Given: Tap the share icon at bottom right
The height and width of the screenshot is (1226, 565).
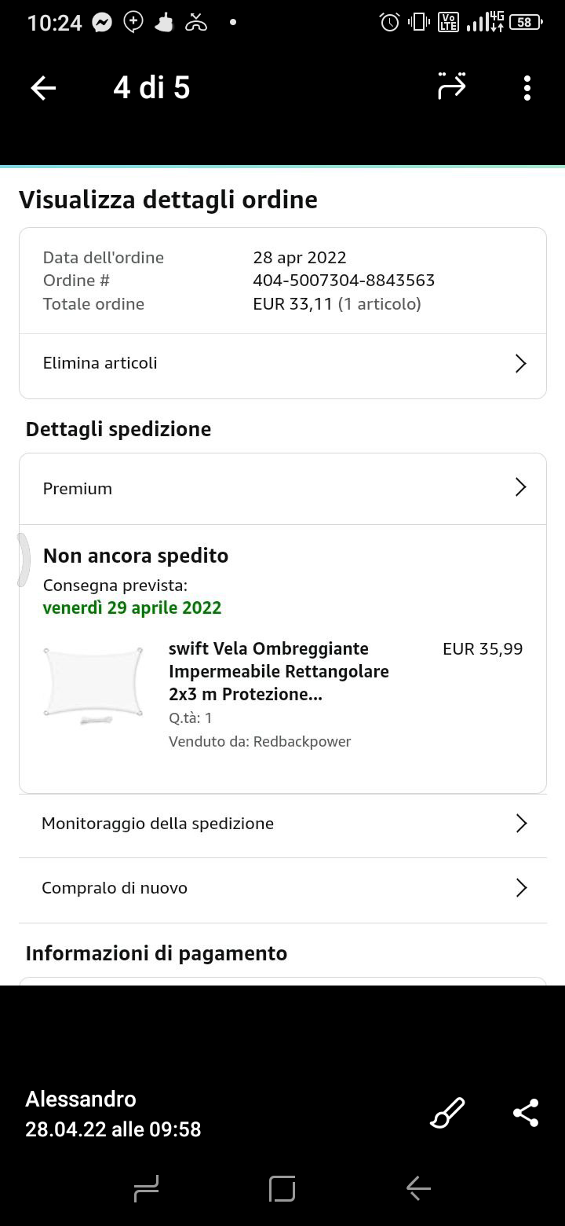Looking at the screenshot, I should tap(525, 1113).
